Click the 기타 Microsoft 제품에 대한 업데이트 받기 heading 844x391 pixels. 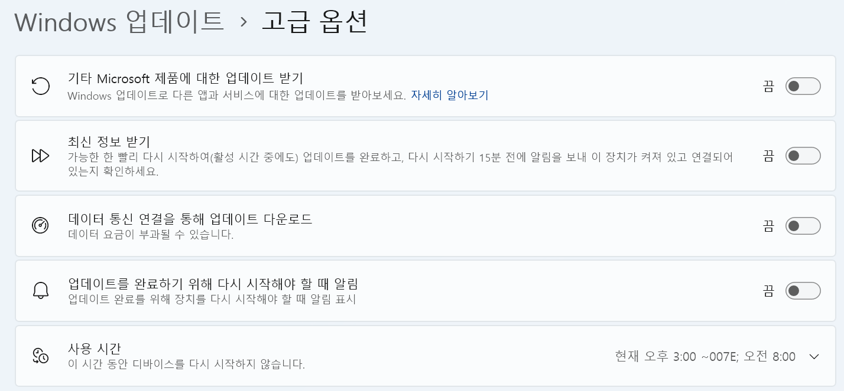[x=186, y=78]
